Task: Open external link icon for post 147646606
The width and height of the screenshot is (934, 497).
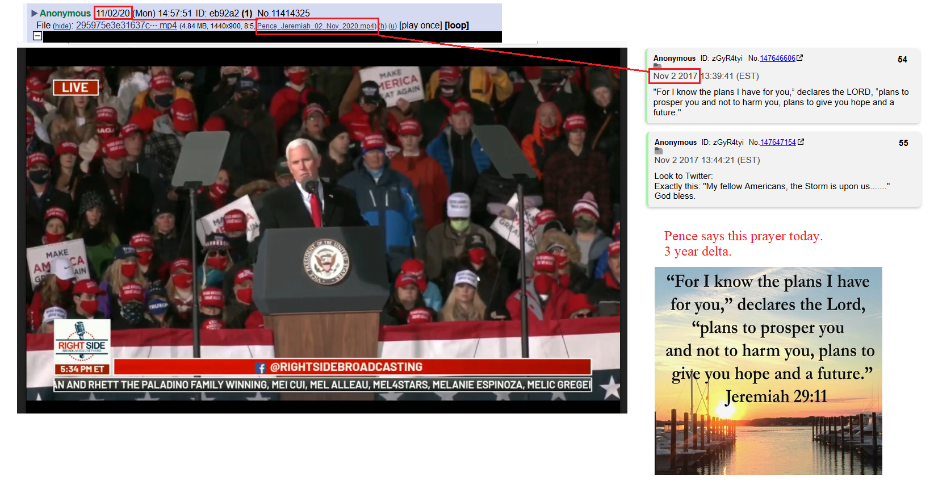Action: [x=800, y=58]
